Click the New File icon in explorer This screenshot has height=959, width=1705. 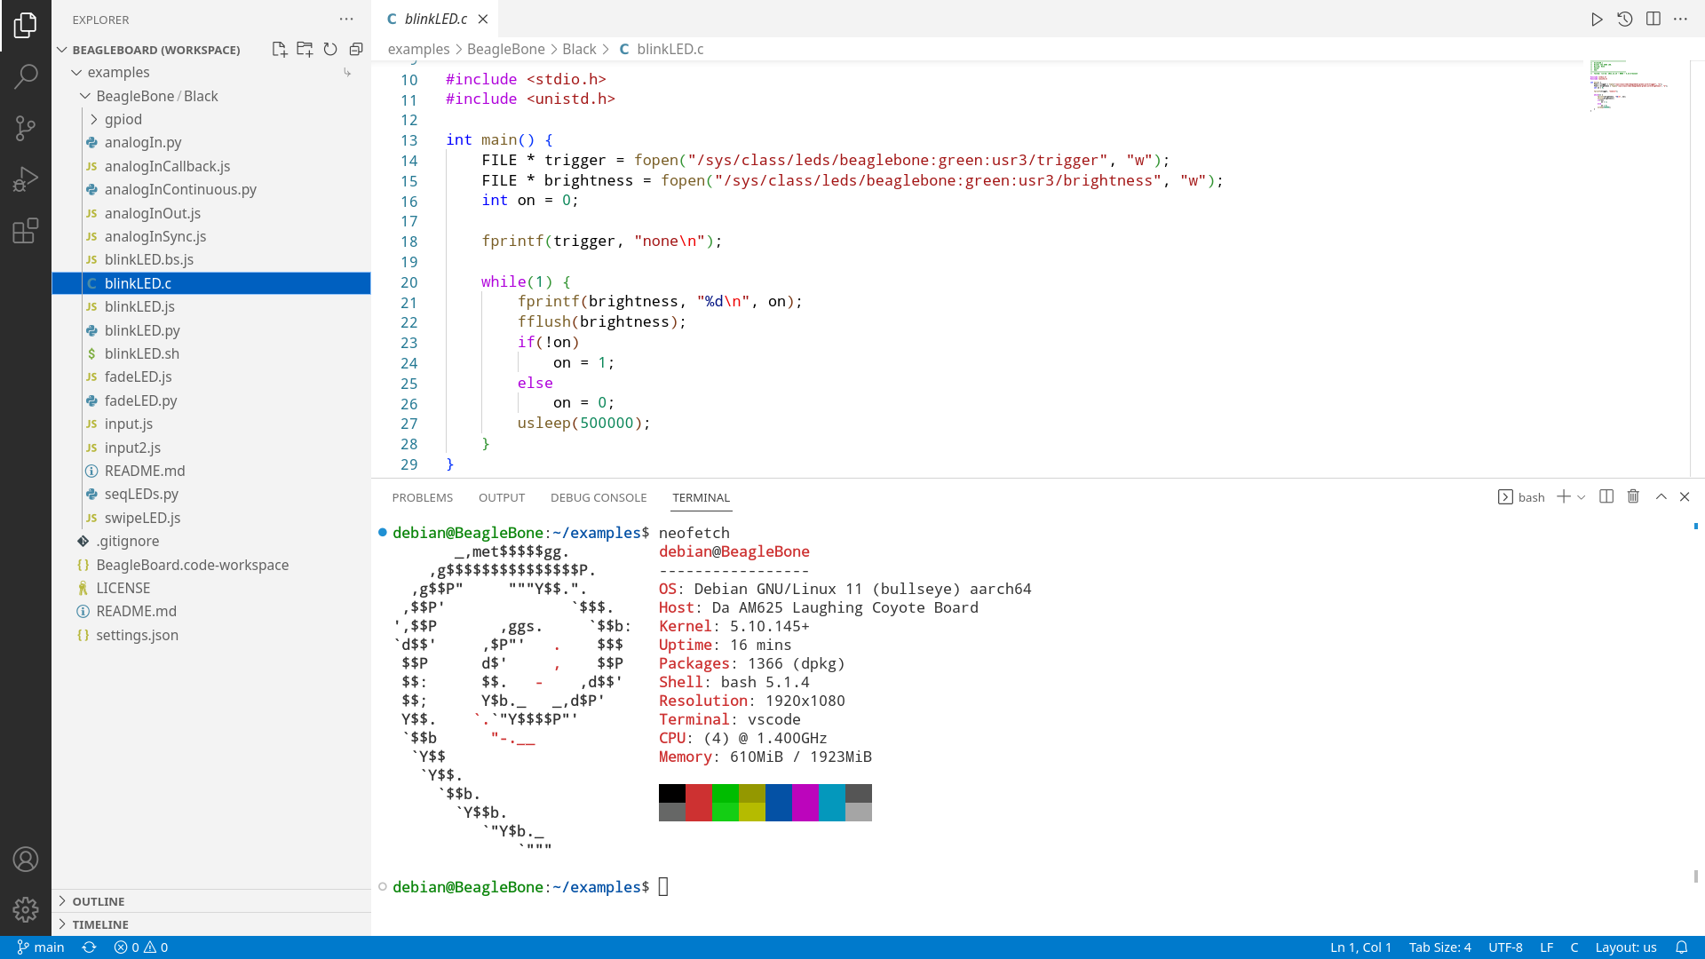pos(279,50)
